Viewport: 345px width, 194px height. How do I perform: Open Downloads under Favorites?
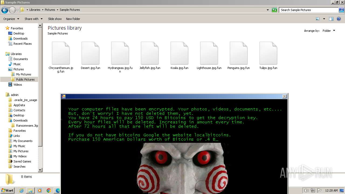(20, 39)
